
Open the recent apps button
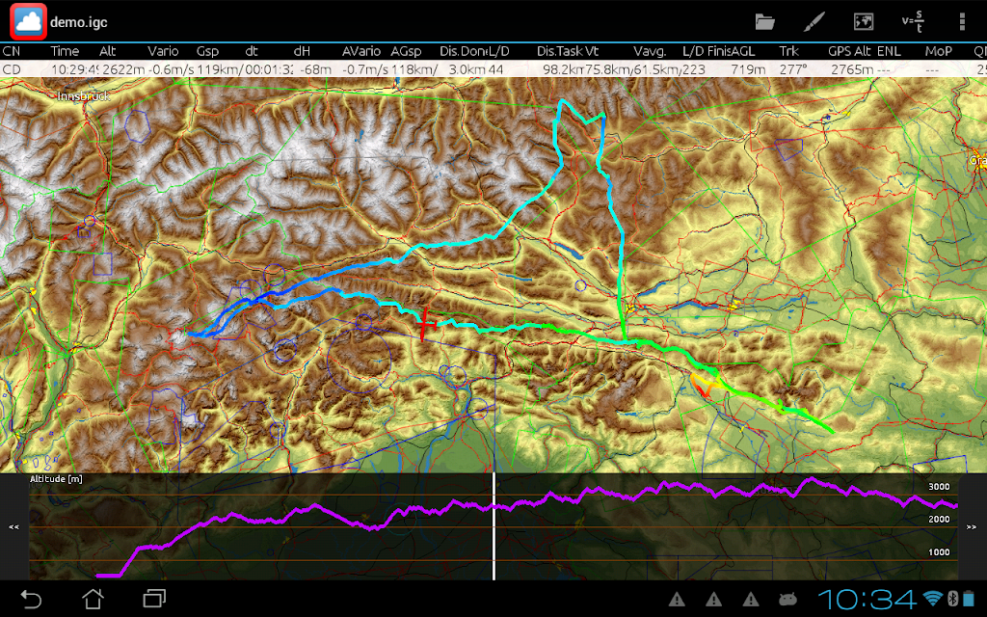click(x=154, y=599)
